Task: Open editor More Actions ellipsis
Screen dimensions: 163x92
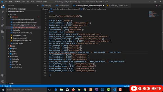Action: 160,6
